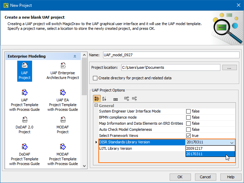Screen dimensions: 244x183
Task: Enable Create directory for project checkbox
Action: pyautogui.click(x=95, y=78)
